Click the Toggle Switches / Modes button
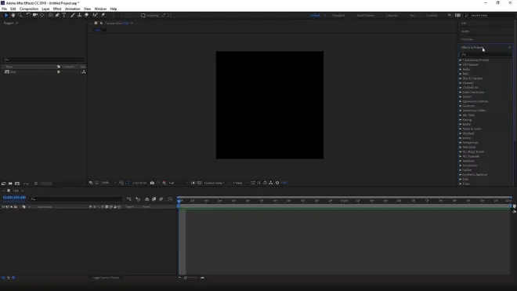Viewport: 517px width, 291px height. click(x=106, y=278)
